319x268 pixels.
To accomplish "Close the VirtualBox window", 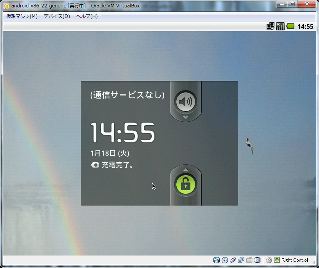I will click(307, 4).
